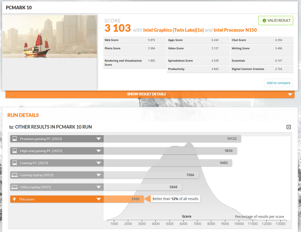301x232 pixels.
Task: Click the Valid Result badge
Action: point(276,21)
